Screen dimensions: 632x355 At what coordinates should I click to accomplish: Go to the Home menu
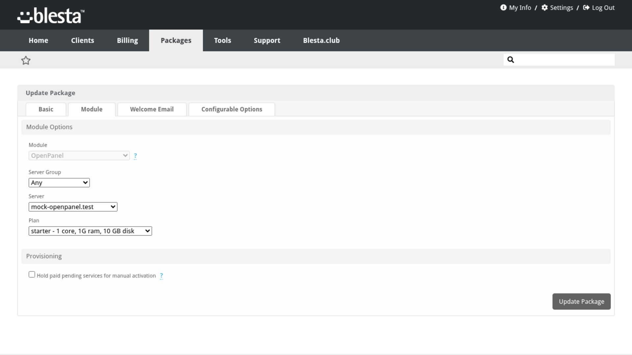[x=38, y=40]
